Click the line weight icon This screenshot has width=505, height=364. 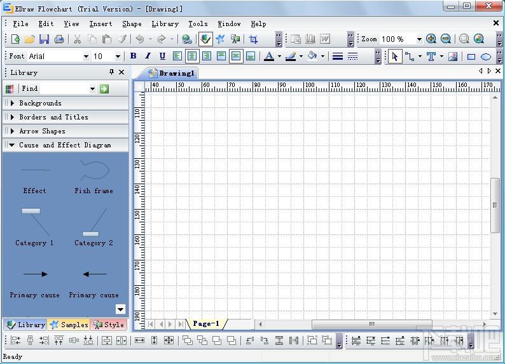(338, 57)
